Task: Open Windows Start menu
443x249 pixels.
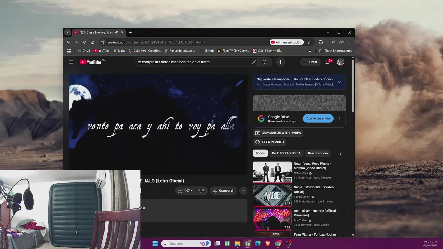Action: 155,243
